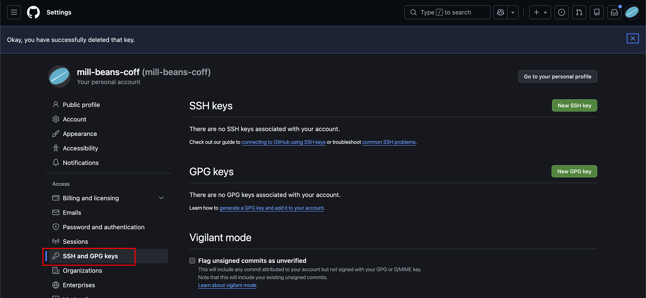Click the New SSH key button
The height and width of the screenshot is (298, 646).
574,106
